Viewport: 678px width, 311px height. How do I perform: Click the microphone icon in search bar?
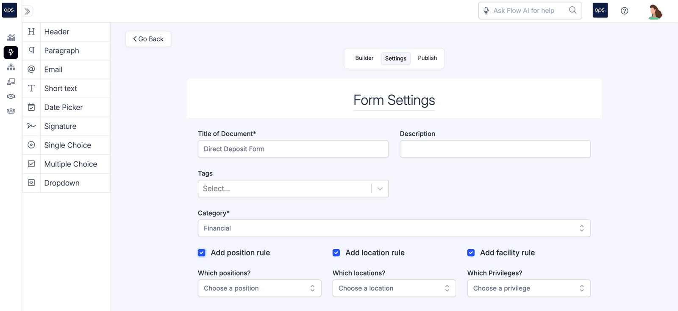click(x=486, y=11)
